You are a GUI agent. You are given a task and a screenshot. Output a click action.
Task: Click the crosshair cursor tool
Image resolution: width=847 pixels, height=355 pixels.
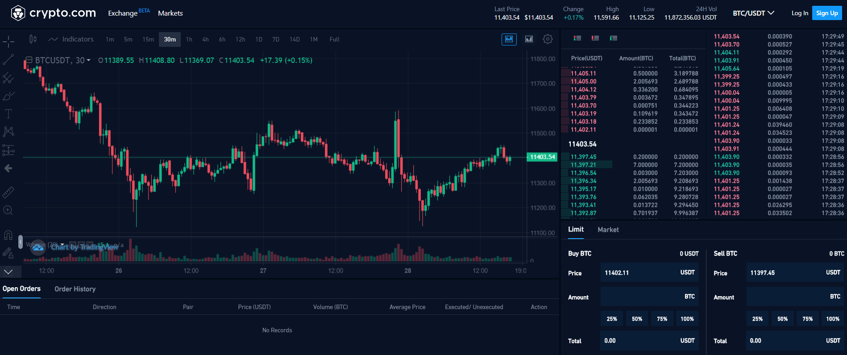[8, 42]
